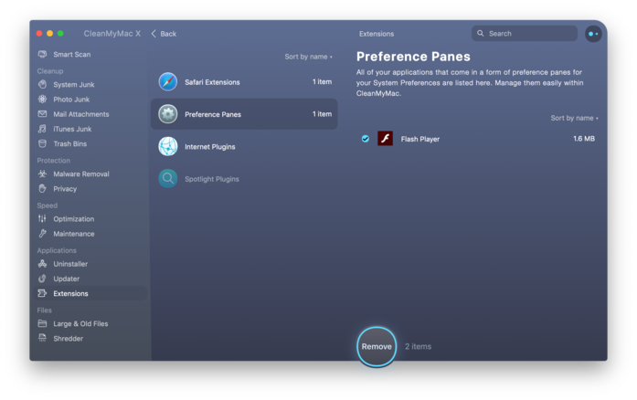This screenshot has width=637, height=400.
Task: Select the Uninstaller icon
Action: click(x=42, y=264)
